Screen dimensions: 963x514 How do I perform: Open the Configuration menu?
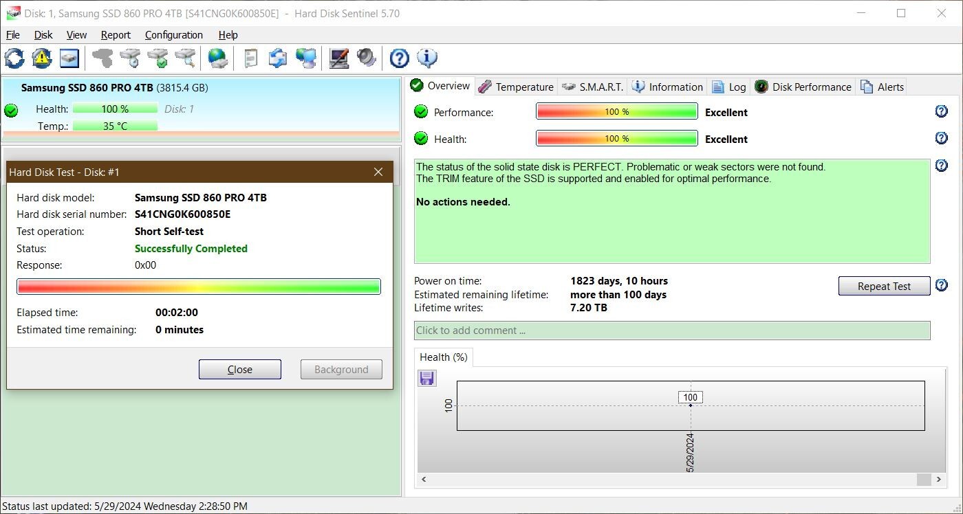[x=174, y=35]
